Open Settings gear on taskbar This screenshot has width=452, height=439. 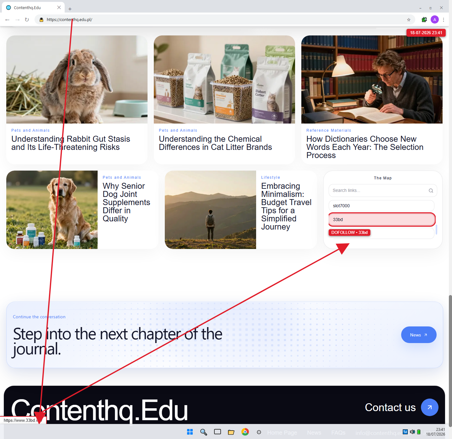pos(259,432)
